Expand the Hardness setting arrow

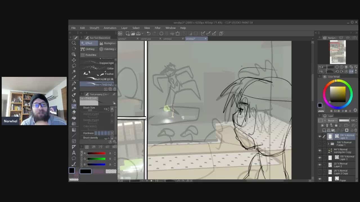tap(112, 133)
